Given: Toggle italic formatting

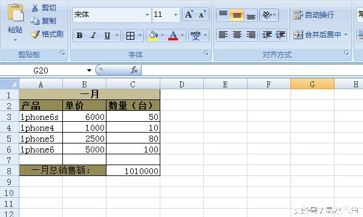Looking at the screenshot, I should pos(93,36).
